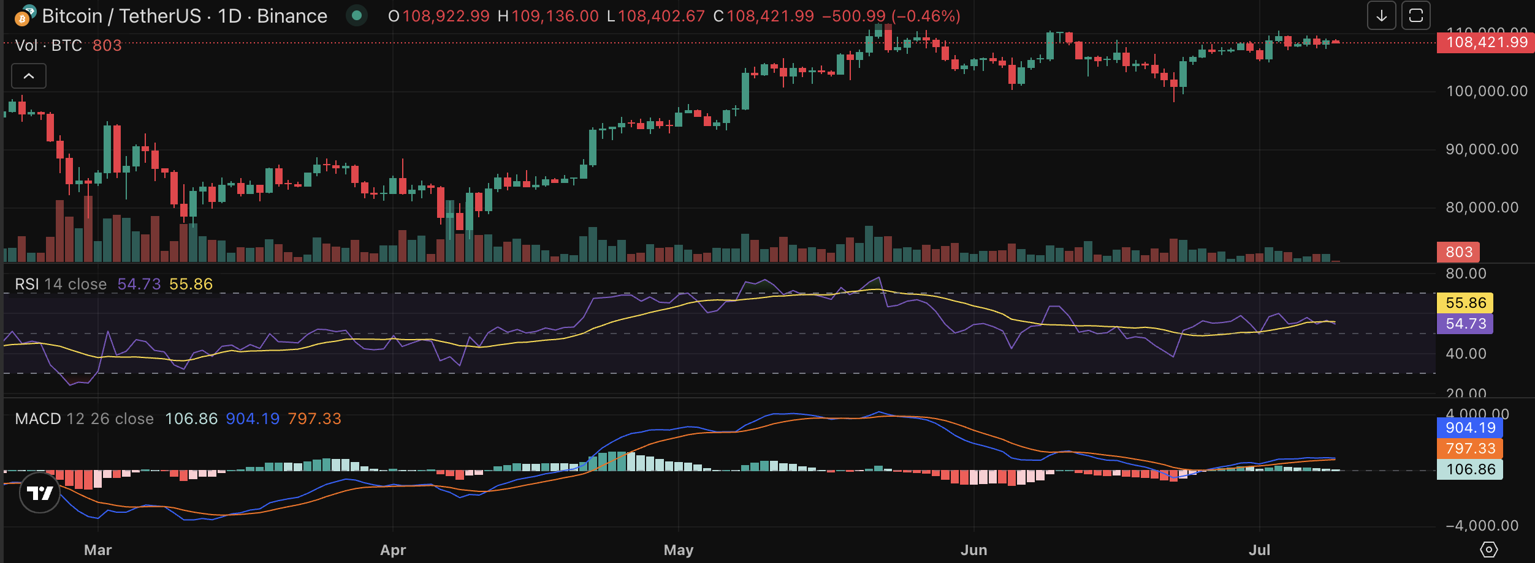The height and width of the screenshot is (563, 1535).
Task: Click the 90,000.00 price axis label
Action: [1482, 149]
